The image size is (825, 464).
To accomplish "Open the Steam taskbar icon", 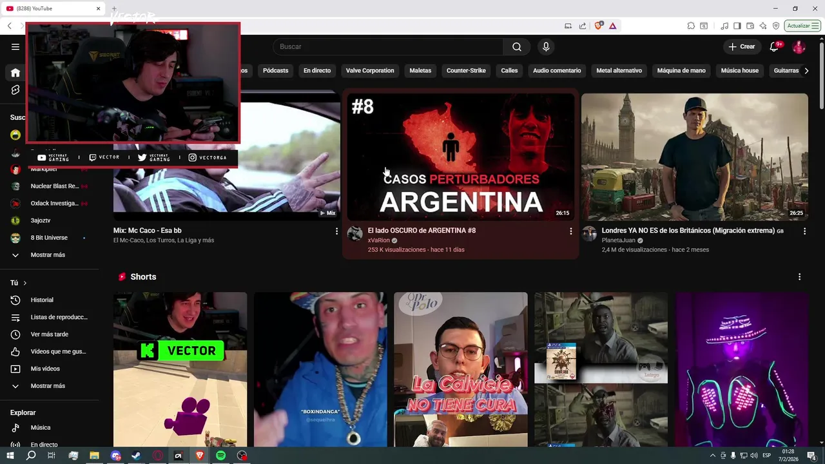I will (137, 456).
